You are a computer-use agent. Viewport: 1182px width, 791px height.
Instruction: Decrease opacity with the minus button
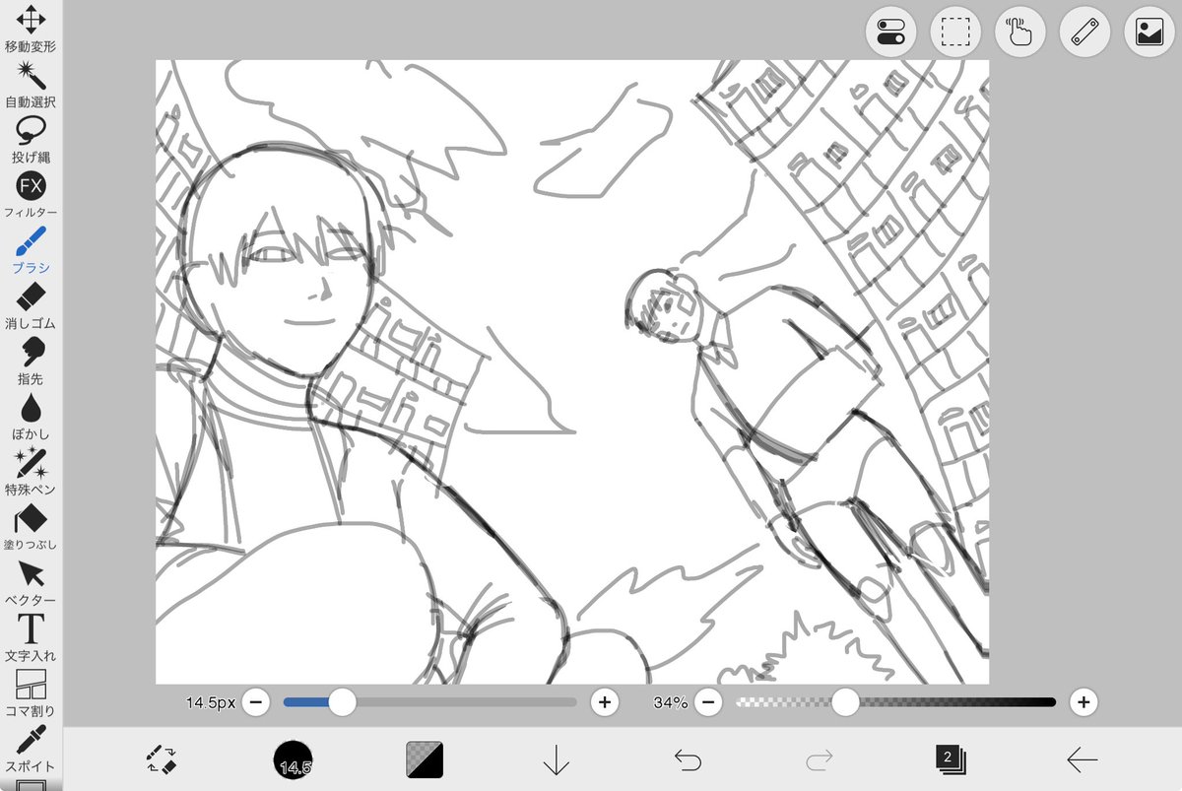[x=708, y=702]
